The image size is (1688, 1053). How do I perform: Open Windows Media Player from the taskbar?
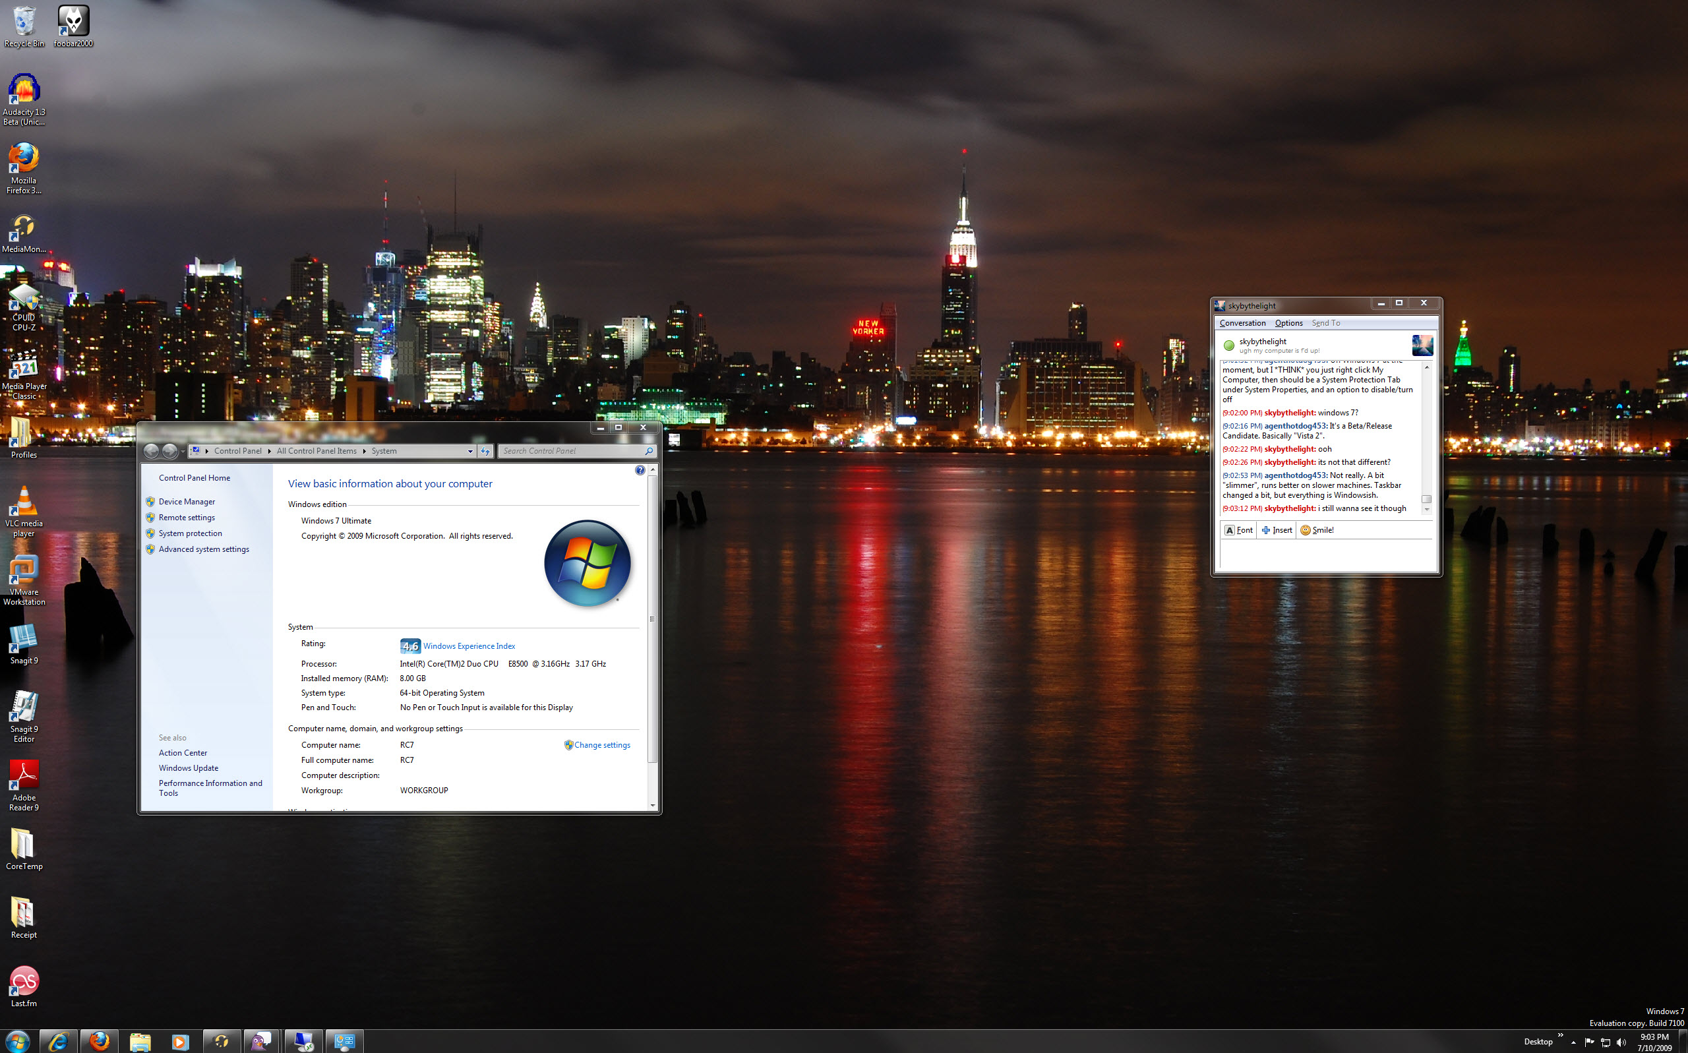tap(179, 1041)
